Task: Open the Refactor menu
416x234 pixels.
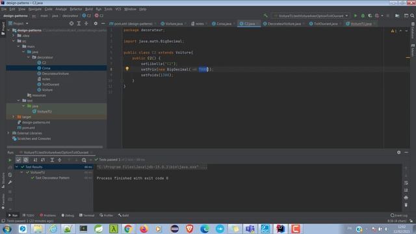Action: [x=76, y=9]
